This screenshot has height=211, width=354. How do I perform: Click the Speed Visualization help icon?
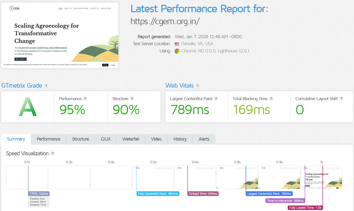tap(53, 154)
